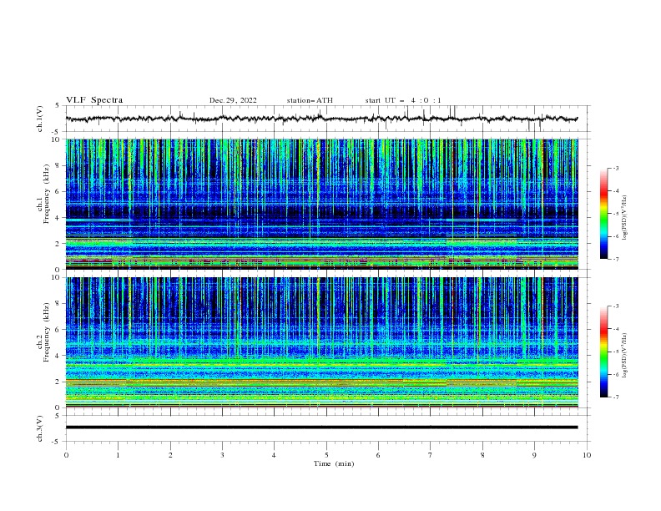Click the ch.1 'Frequency (kHz)' axis label
Viewport: 661px width, 511px height.
point(47,195)
